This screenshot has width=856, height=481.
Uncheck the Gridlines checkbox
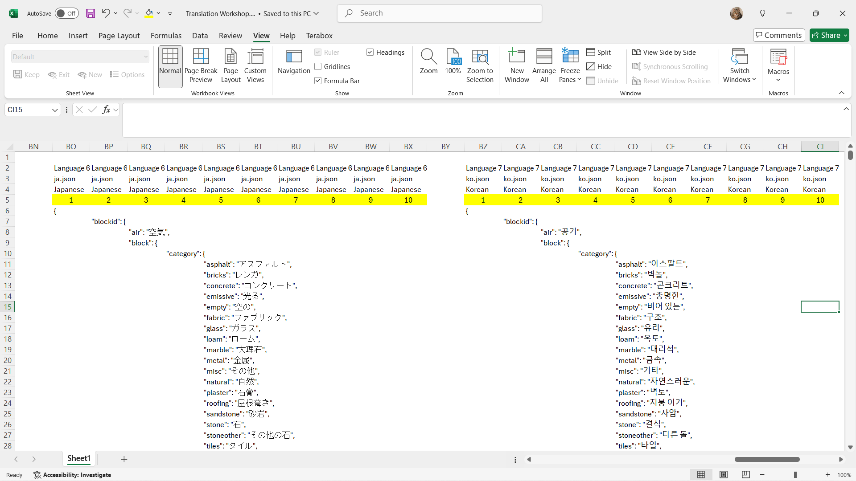[318, 67]
